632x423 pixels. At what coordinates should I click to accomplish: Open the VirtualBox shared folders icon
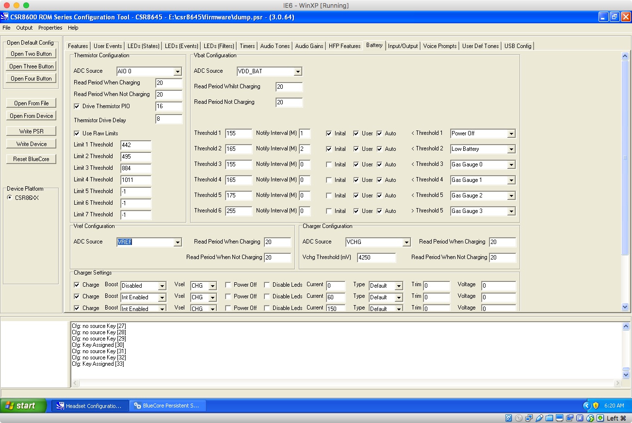pos(550,418)
